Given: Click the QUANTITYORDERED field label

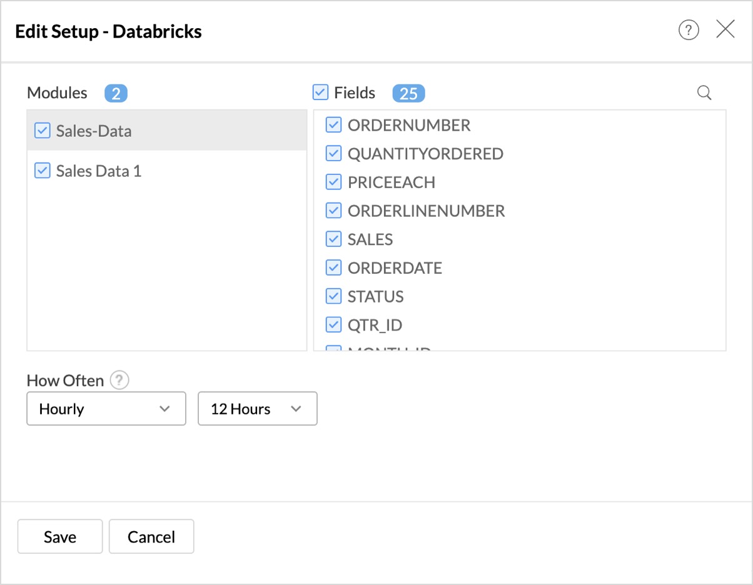Looking at the screenshot, I should [x=425, y=154].
